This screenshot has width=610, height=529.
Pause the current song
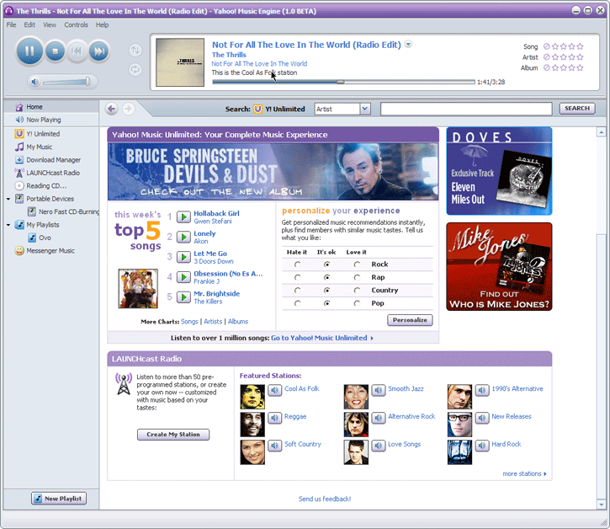coord(29,51)
